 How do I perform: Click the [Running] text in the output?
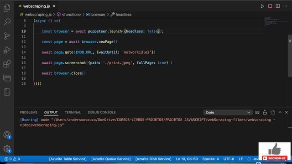29,120
